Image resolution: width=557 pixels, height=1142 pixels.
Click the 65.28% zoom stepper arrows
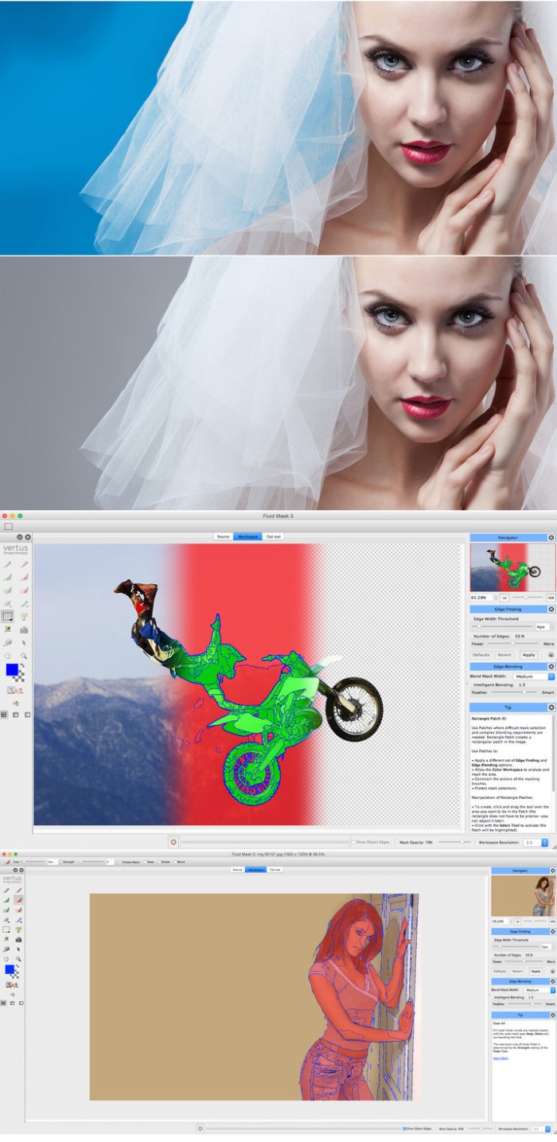coord(496,598)
